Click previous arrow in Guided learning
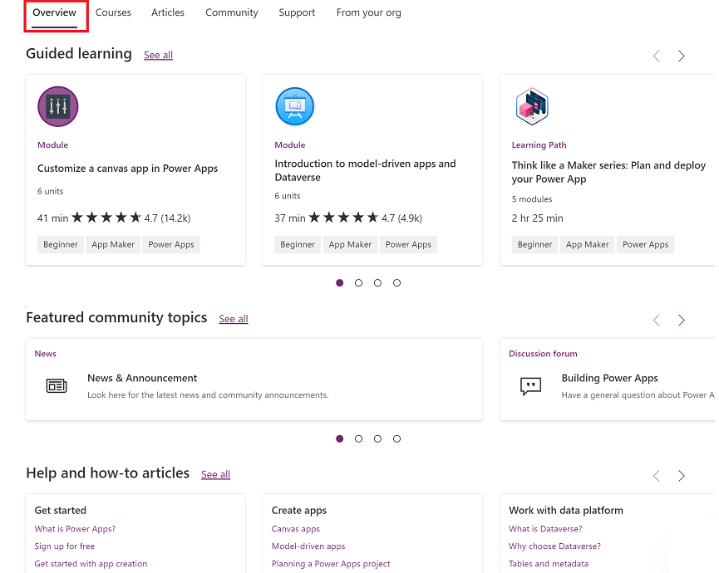Viewport: 719px width, 573px height. pos(656,56)
